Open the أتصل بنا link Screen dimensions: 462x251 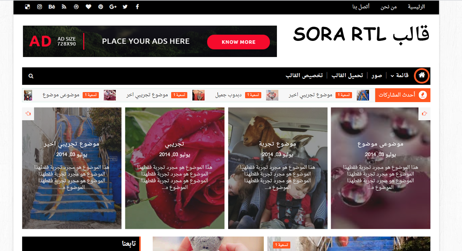361,7
